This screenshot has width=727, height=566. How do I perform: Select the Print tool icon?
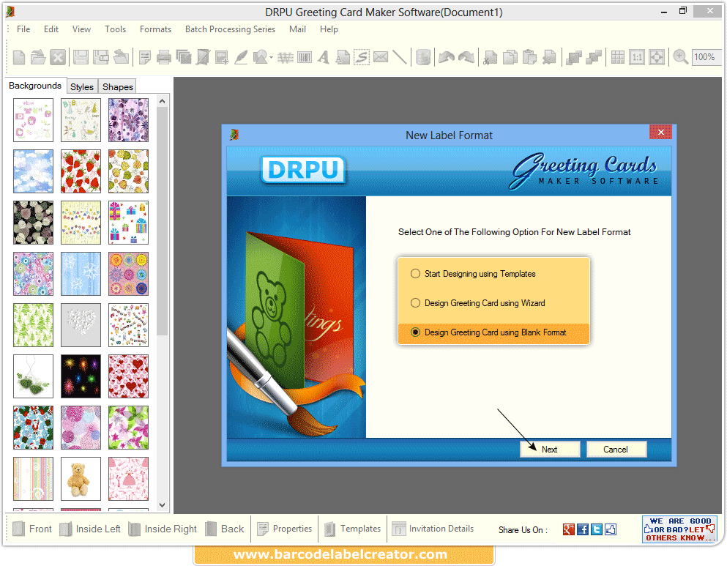click(x=163, y=56)
